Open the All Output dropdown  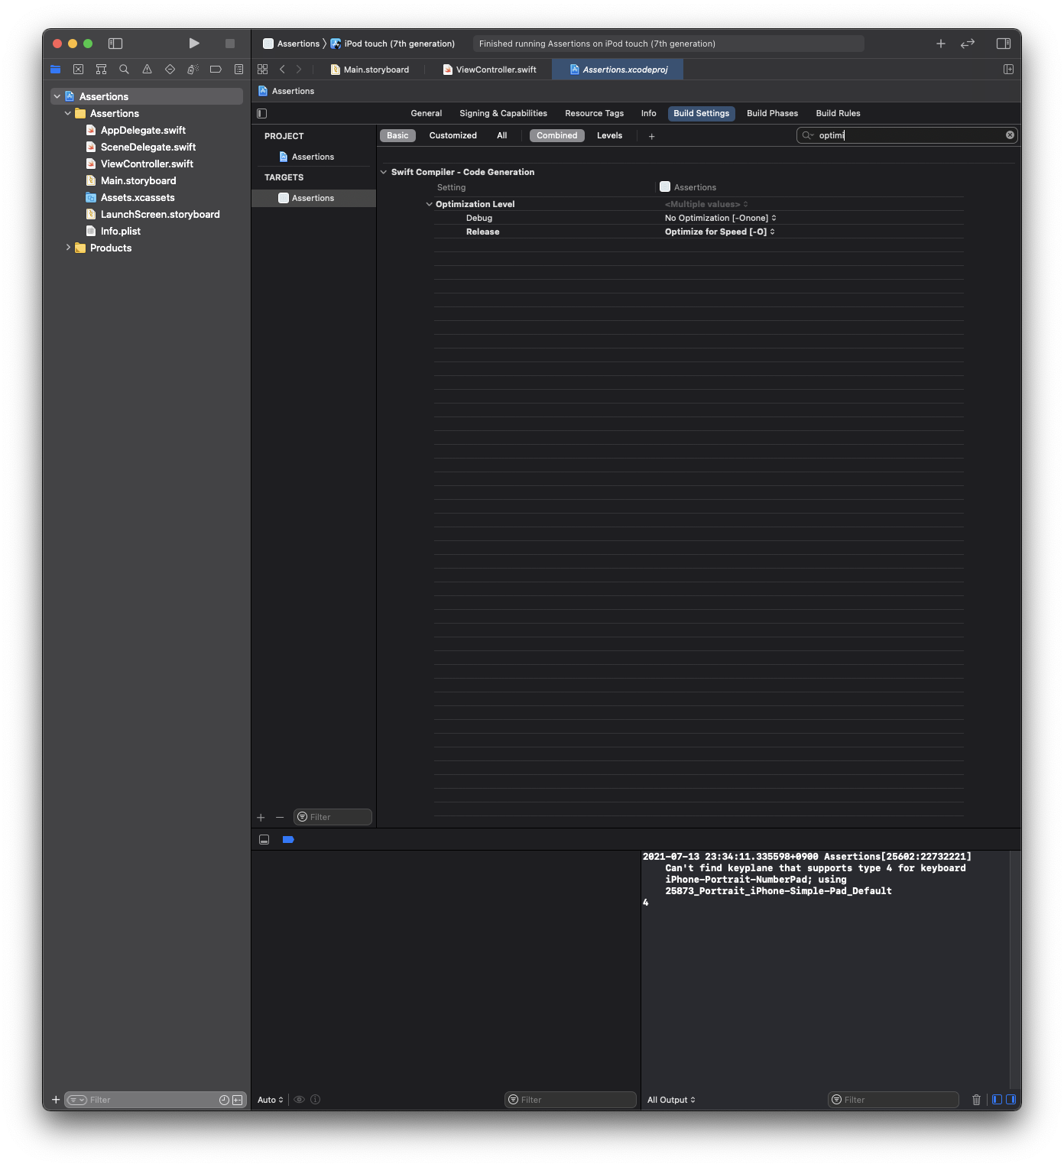click(x=671, y=1100)
